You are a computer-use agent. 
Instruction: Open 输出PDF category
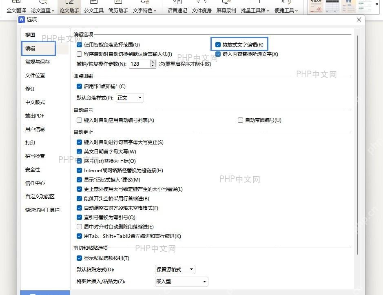point(35,115)
